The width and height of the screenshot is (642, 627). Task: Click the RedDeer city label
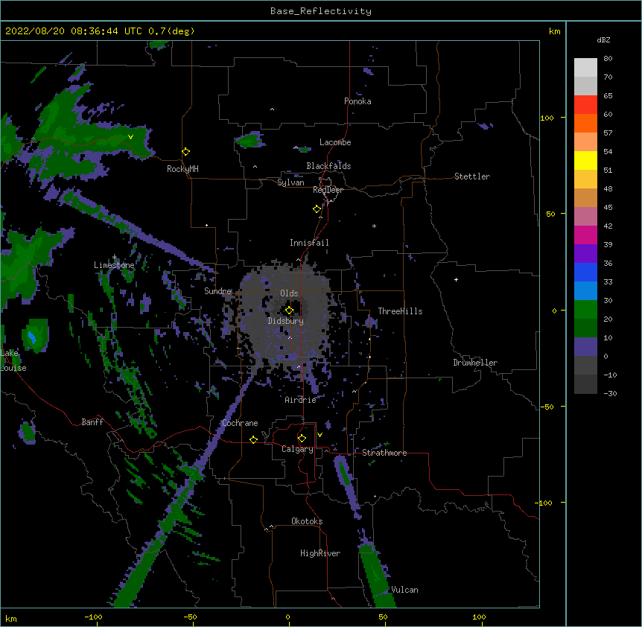(x=328, y=190)
